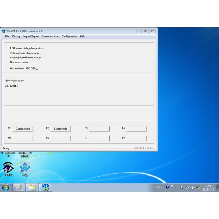Open Paint from the taskbar
Screen dimensions: 219x219
tap(19, 187)
